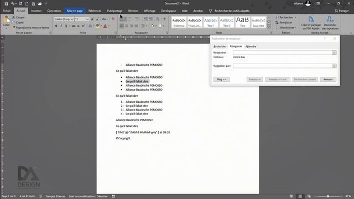The height and width of the screenshot is (199, 354).
Task: Apply superscript formatting
Action: [83, 26]
